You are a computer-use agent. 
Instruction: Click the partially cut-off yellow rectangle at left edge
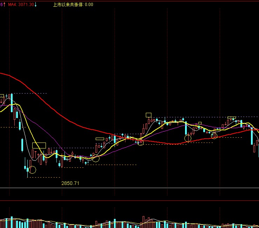(1, 96)
